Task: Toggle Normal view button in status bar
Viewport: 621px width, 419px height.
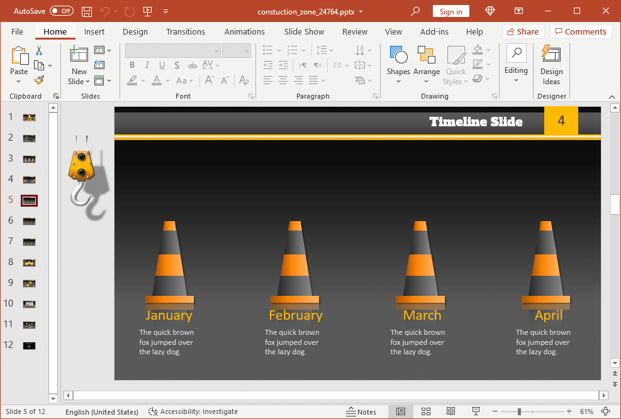Action: [x=401, y=411]
